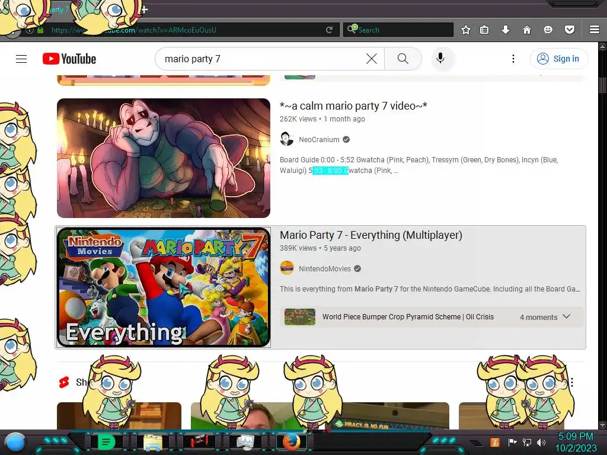Screen dimensions: 607x455
Task: Open the clock showing 5:09 PM
Action: 576,442
